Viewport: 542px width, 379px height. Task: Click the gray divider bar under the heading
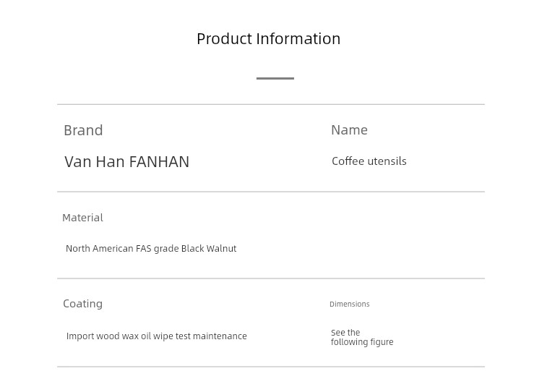[275, 79]
